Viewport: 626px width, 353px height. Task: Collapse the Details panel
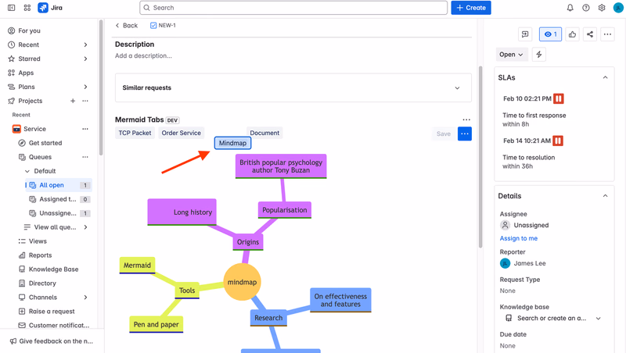605,195
